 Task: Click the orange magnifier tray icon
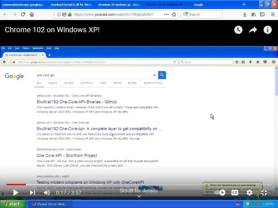(258, 204)
